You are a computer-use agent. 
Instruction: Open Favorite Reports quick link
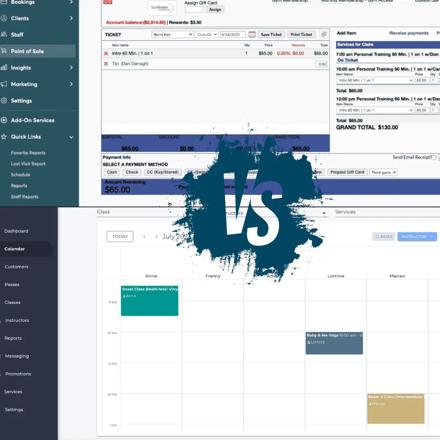pos(28,153)
